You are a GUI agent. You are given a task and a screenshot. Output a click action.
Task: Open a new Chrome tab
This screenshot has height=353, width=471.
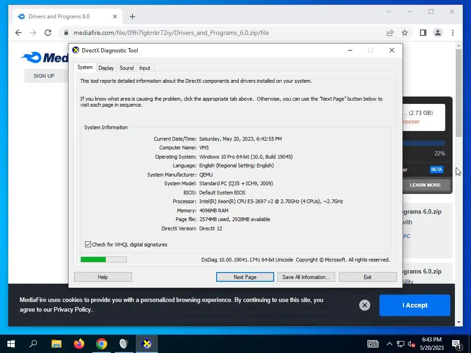[x=132, y=17]
